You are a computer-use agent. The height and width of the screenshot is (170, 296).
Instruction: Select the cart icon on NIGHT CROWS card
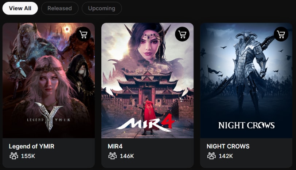(x=281, y=34)
